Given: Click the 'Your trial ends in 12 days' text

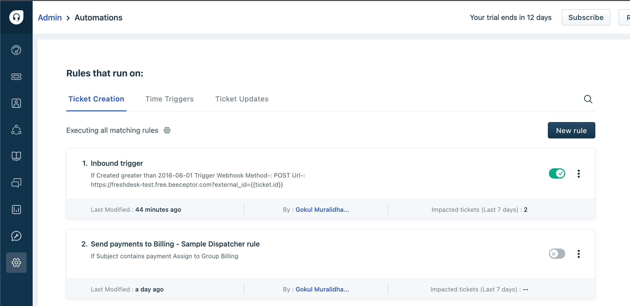Looking at the screenshot, I should [511, 17].
